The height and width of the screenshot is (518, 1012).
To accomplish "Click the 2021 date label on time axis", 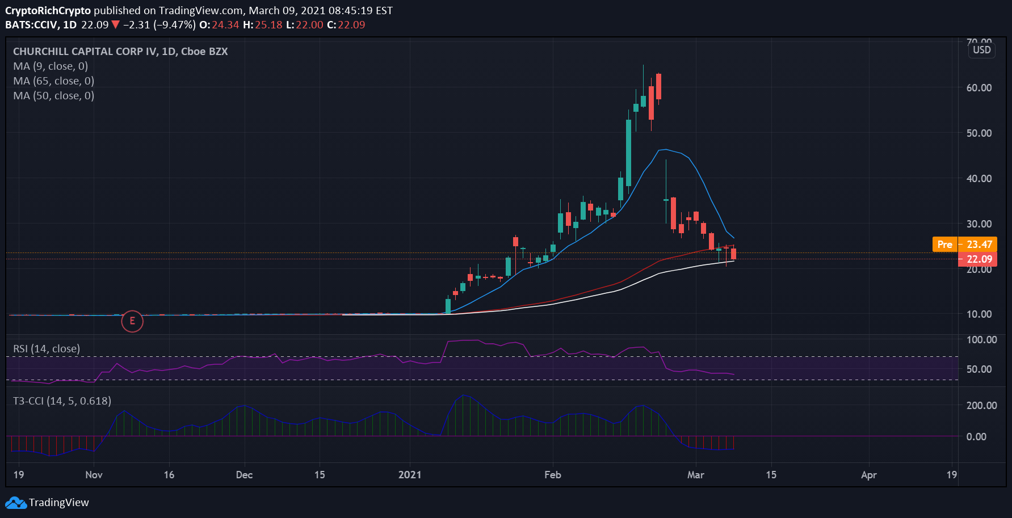I will pyautogui.click(x=410, y=475).
